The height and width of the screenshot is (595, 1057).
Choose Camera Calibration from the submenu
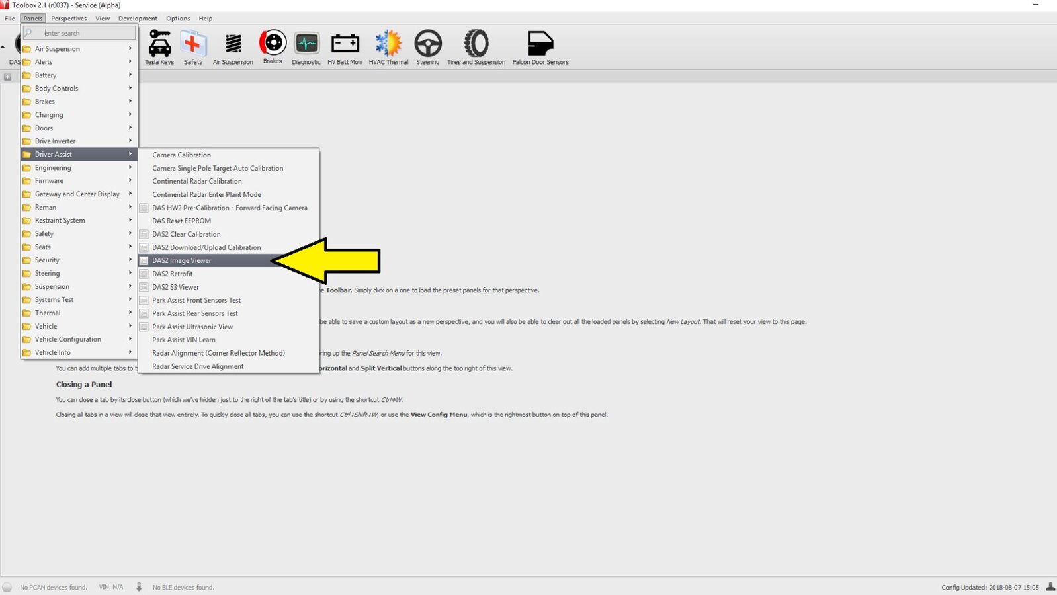pos(182,155)
